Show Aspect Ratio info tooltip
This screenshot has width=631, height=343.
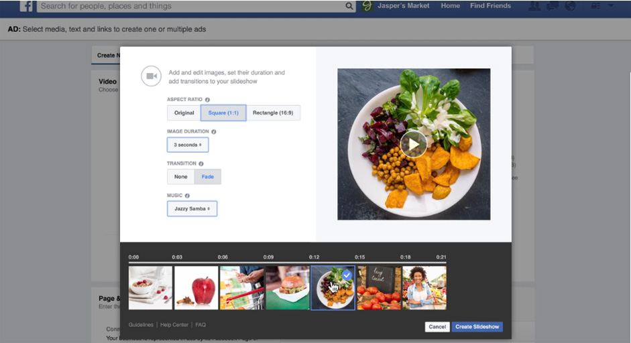[x=207, y=100]
